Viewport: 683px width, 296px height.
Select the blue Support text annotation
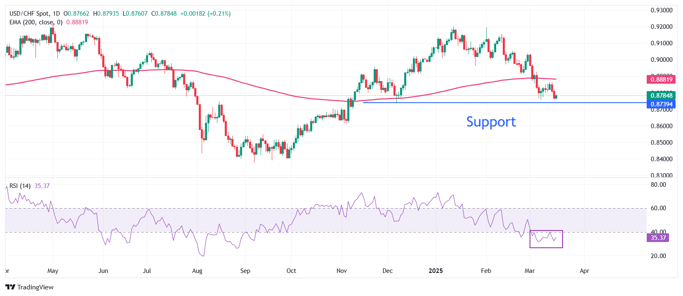pos(491,122)
